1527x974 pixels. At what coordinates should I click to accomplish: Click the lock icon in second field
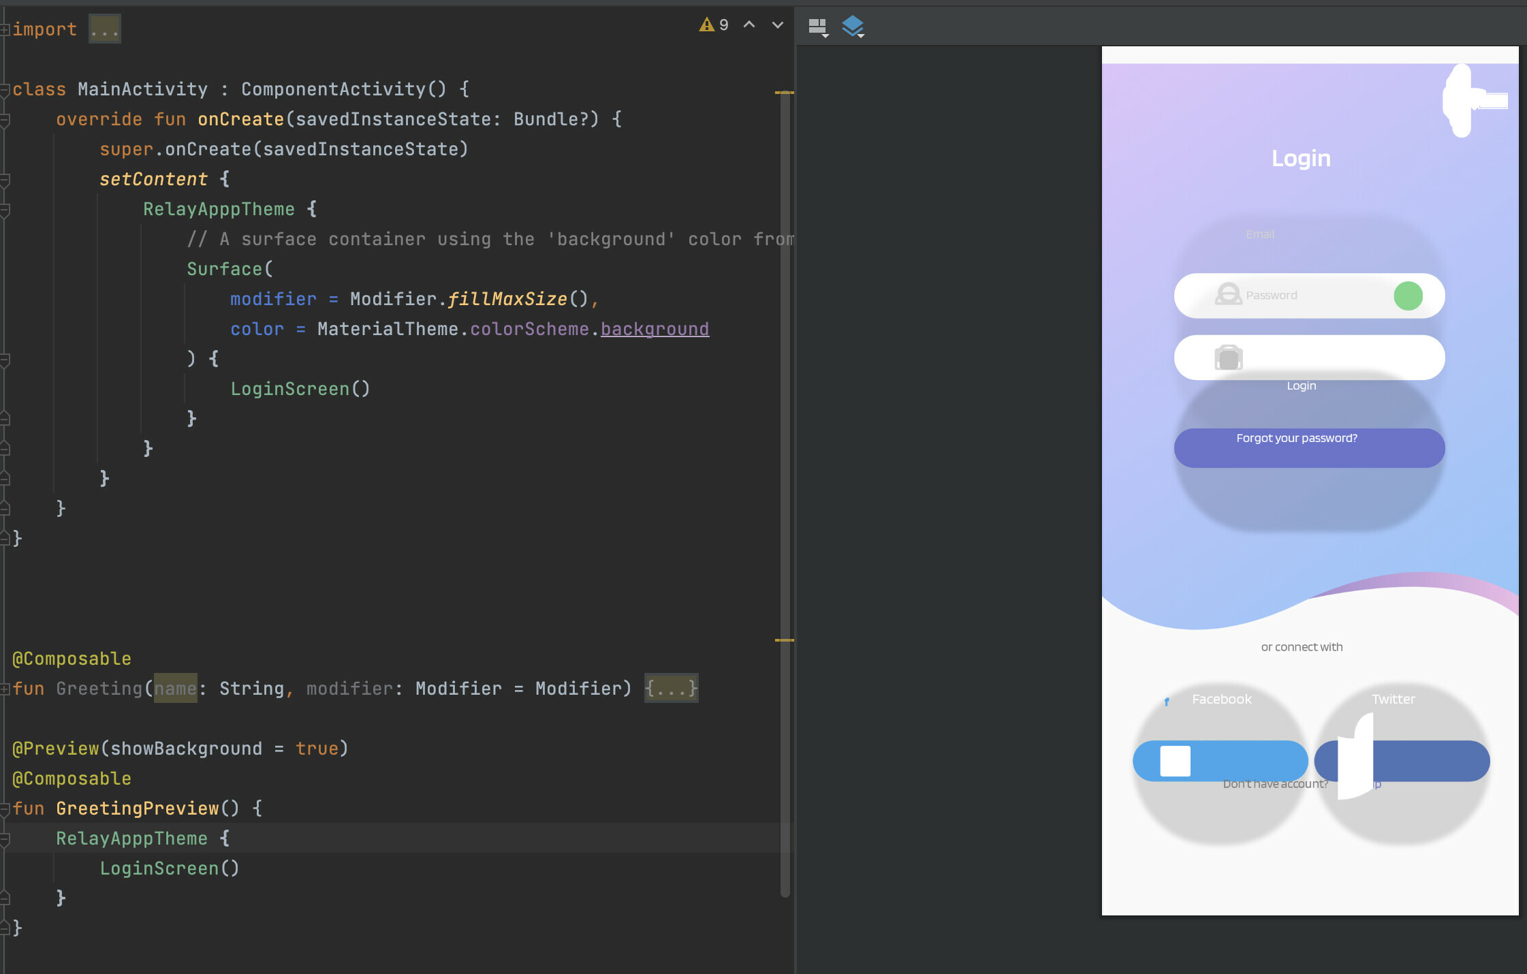(1228, 358)
